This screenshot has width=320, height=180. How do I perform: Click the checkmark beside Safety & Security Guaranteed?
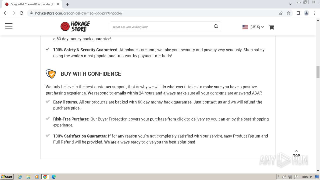pyautogui.click(x=47, y=49)
